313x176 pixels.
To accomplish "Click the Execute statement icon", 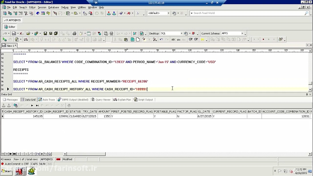I will (x=5, y=40).
